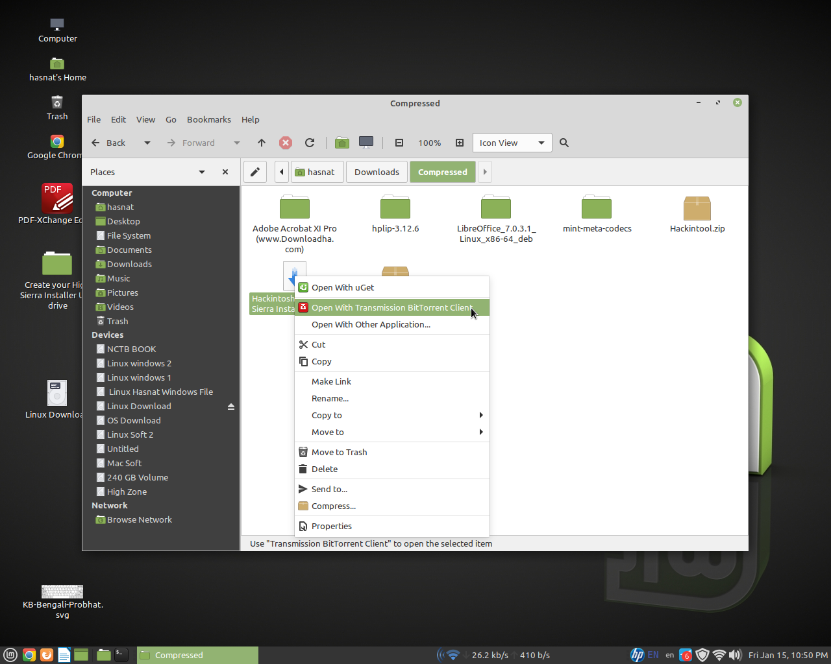Image resolution: width=831 pixels, height=664 pixels.
Task: Launch Terminal from the bottom panel
Action: [121, 655]
